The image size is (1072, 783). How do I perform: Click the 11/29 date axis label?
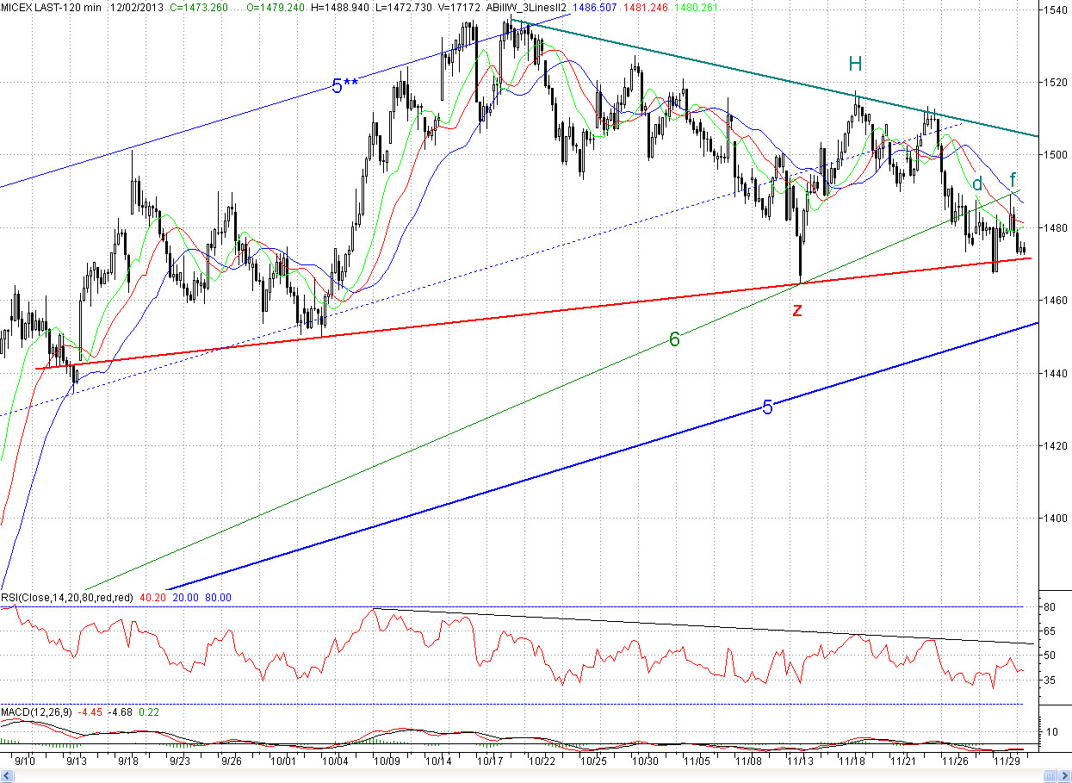coord(1007,761)
